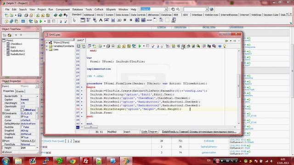This screenshot has width=294, height=165.
Task: Select CheckBox1 in the Object TreeView
Action: [x=16, y=44]
